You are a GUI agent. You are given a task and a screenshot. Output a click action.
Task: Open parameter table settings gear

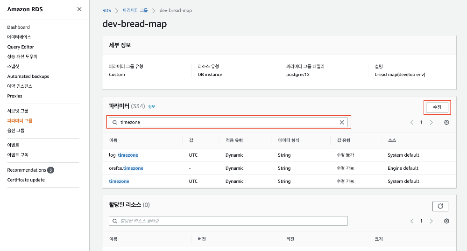point(446,122)
